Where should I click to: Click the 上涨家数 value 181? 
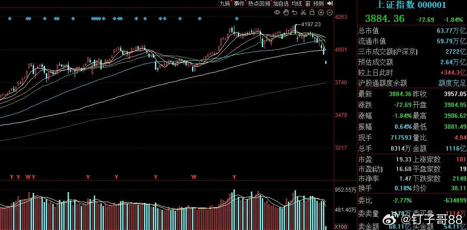tap(461, 160)
